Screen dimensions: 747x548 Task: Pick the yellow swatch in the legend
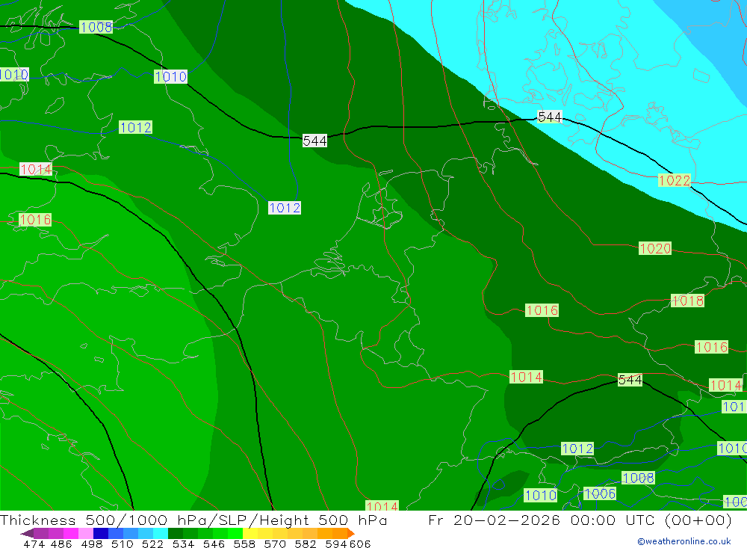click(x=250, y=533)
